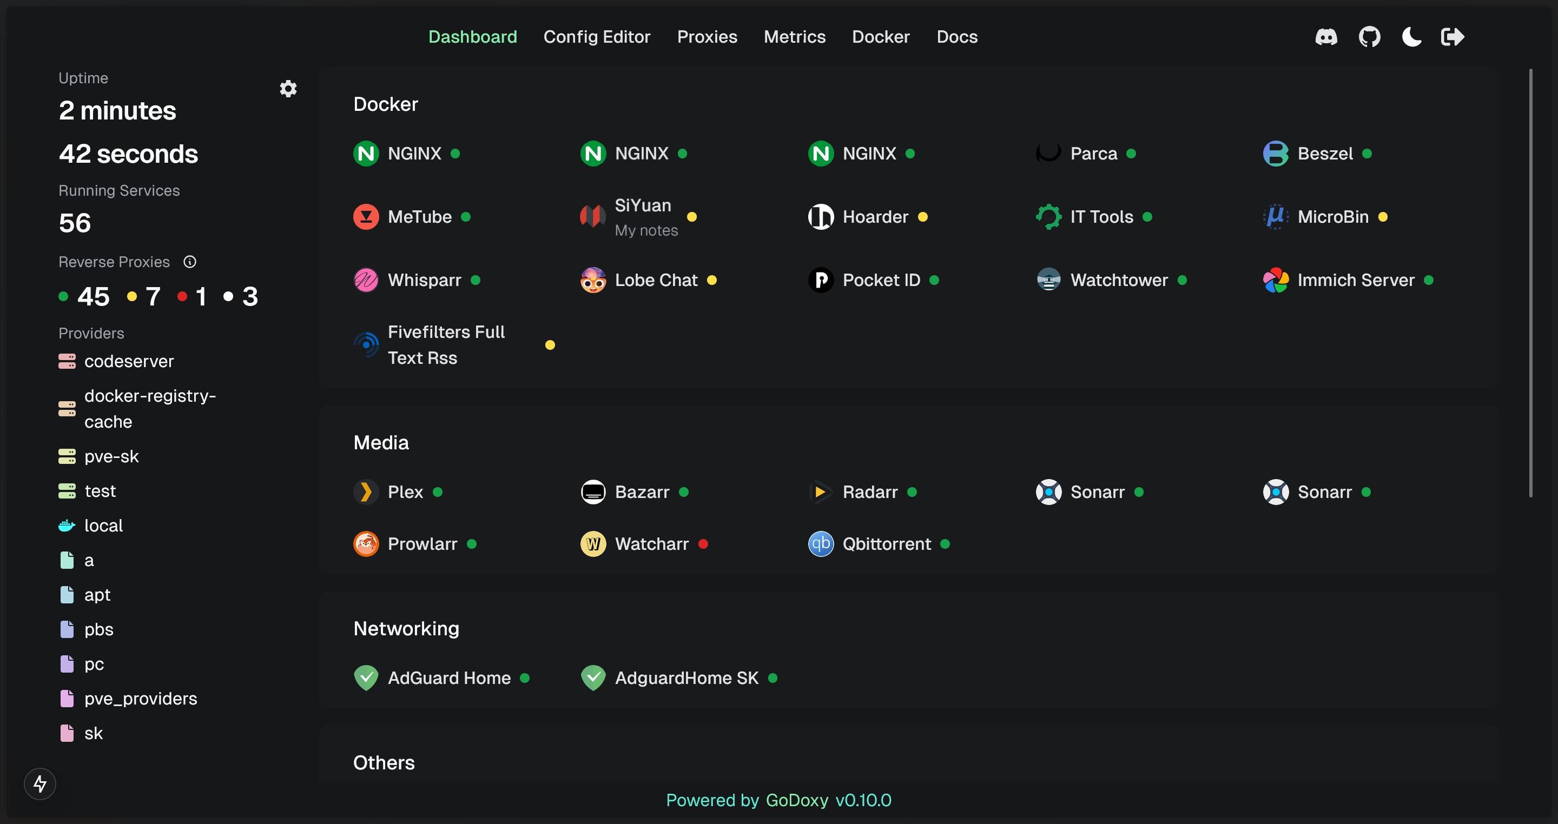Open the Discord icon link
This screenshot has height=824, width=1558.
(x=1326, y=37)
